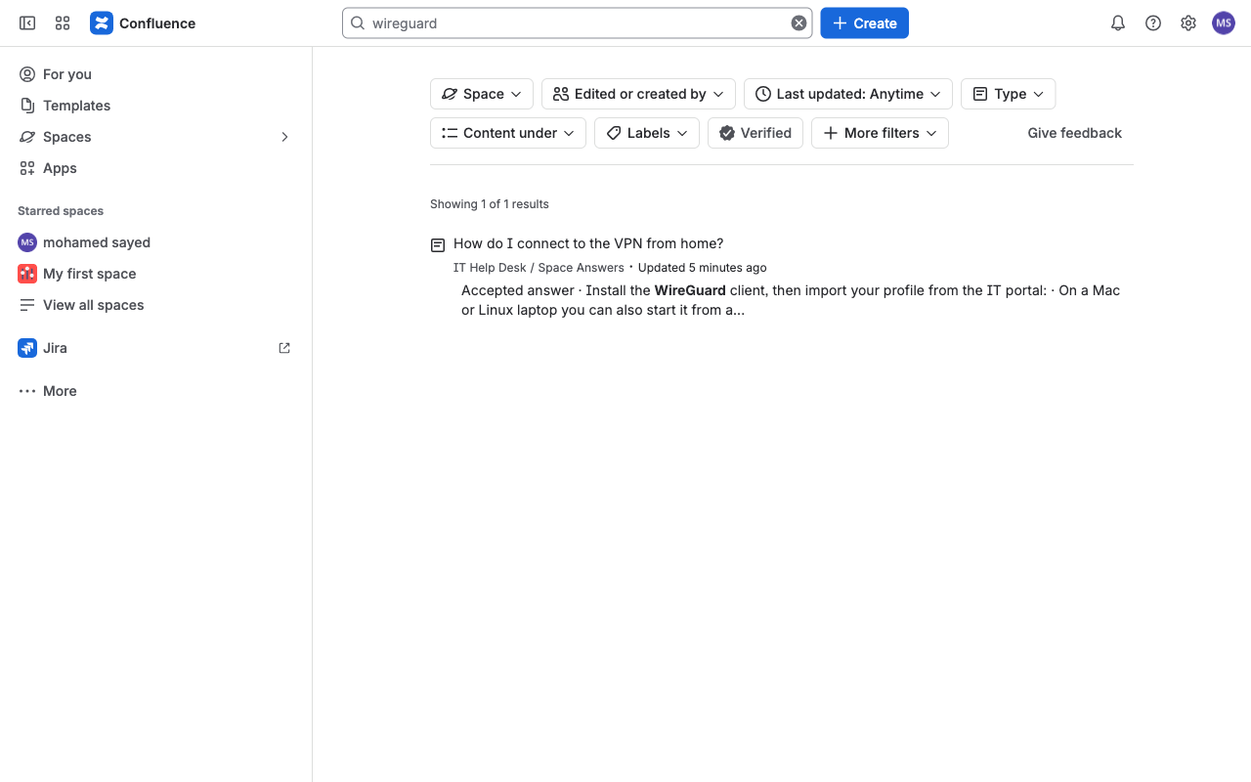Open the More menu in sidebar
1251x782 pixels.
pyautogui.click(x=156, y=391)
